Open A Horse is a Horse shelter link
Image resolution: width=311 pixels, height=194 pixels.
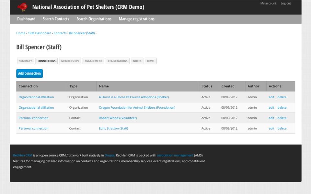tap(133, 97)
